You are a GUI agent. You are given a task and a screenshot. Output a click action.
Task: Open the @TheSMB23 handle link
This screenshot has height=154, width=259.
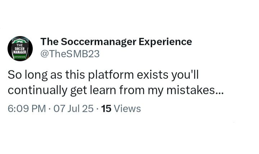click(70, 54)
